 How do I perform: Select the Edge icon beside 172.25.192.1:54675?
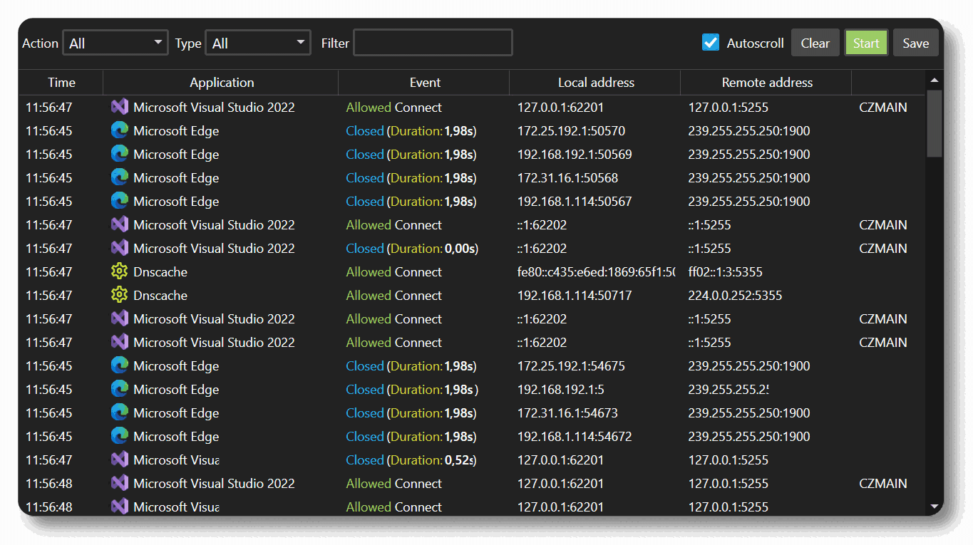120,365
